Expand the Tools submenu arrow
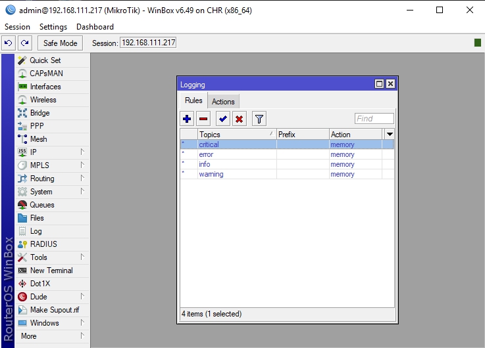The width and height of the screenshot is (485, 348). [x=82, y=257]
